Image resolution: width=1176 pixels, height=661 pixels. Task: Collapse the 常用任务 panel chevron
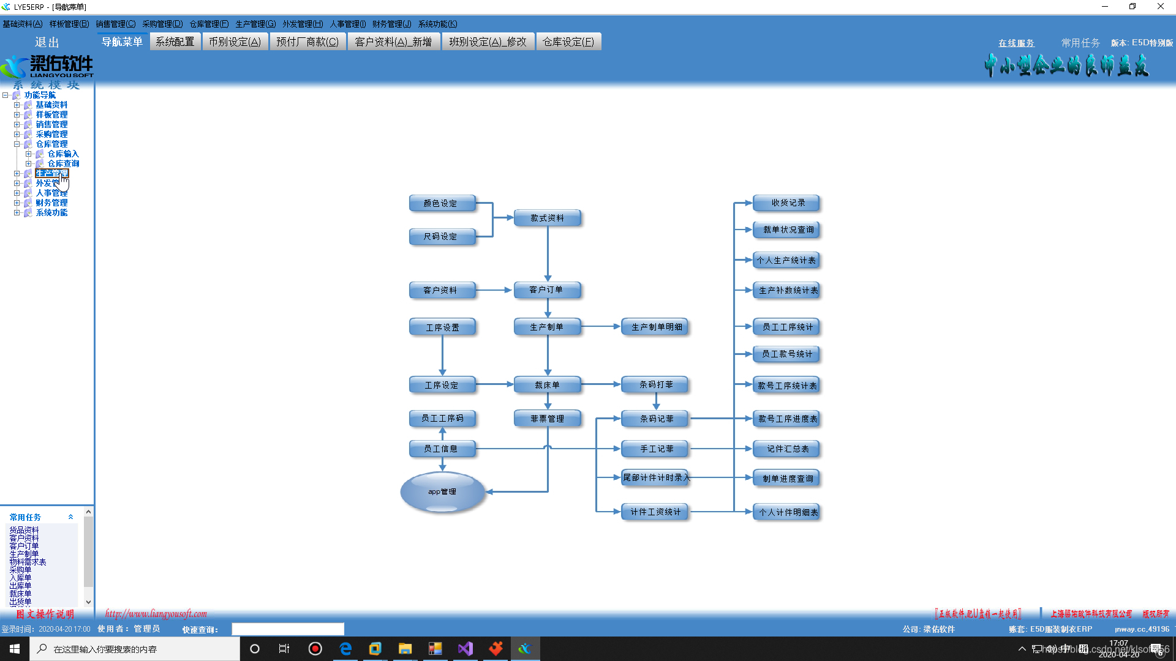tap(71, 517)
